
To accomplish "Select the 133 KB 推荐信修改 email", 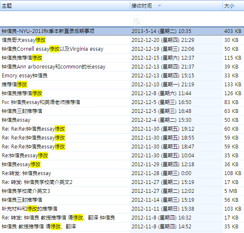I will [122, 85].
